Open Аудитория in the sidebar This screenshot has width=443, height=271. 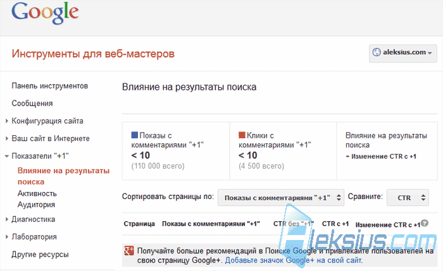(36, 205)
